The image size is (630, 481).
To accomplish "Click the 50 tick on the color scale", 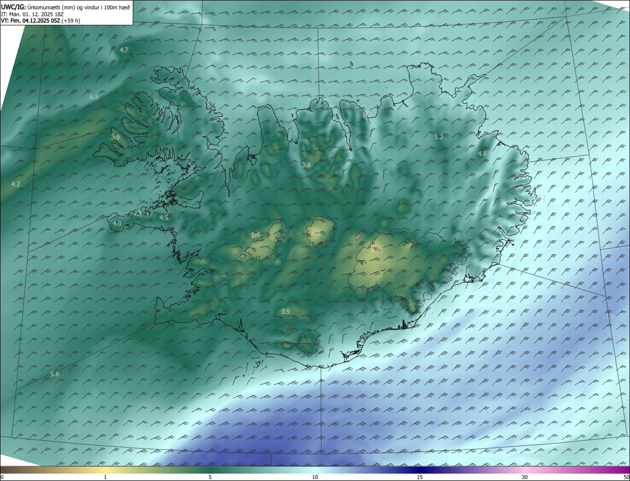I will point(626,477).
